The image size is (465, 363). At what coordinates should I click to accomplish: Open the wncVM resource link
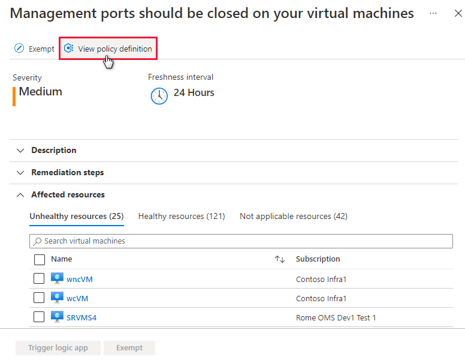click(80, 279)
